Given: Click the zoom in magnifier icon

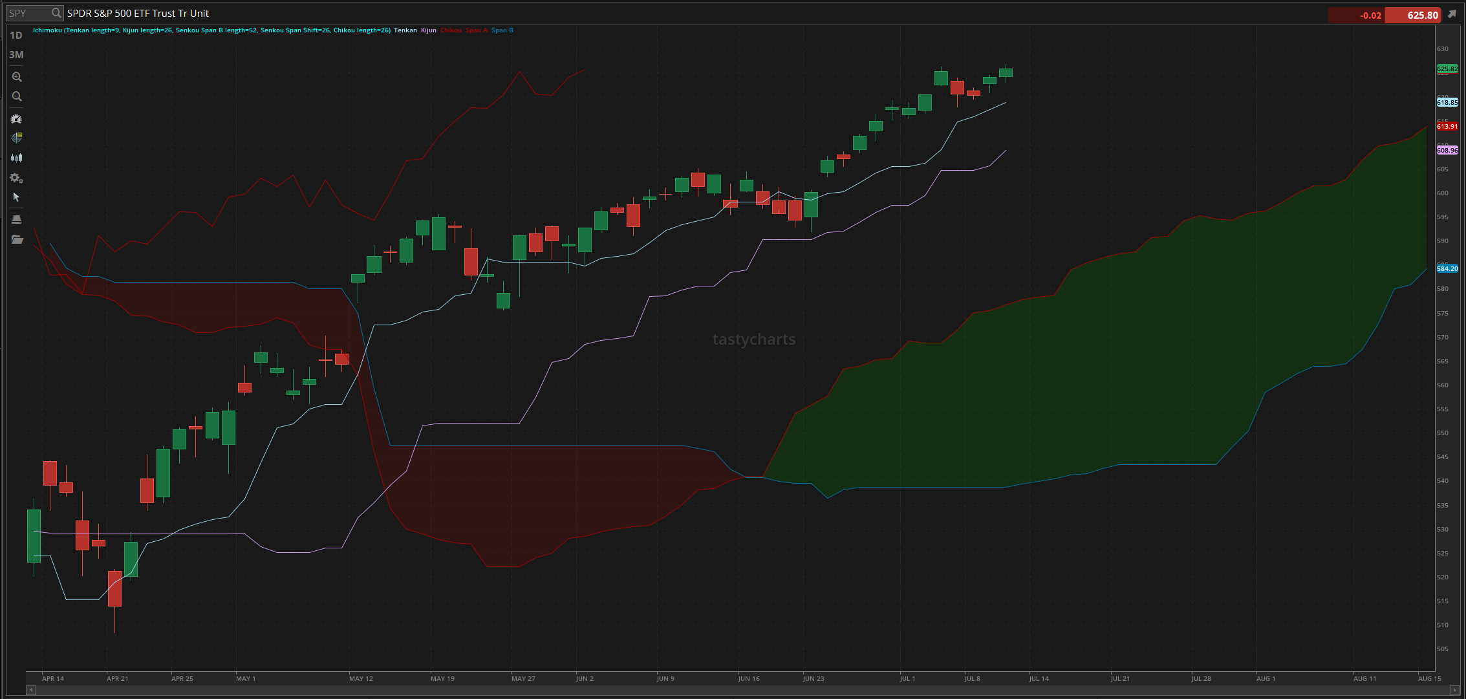Looking at the screenshot, I should [x=17, y=77].
